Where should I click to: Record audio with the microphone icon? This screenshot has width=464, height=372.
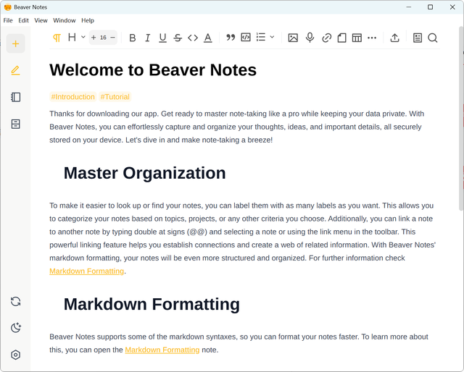[x=310, y=38]
